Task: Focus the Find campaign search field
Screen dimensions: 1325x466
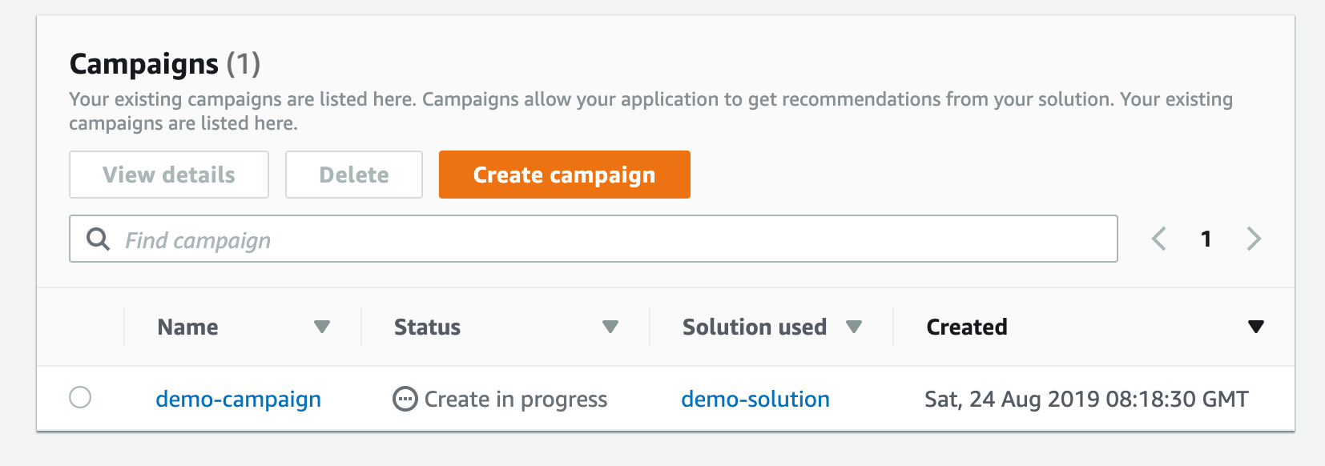Action: click(x=594, y=239)
